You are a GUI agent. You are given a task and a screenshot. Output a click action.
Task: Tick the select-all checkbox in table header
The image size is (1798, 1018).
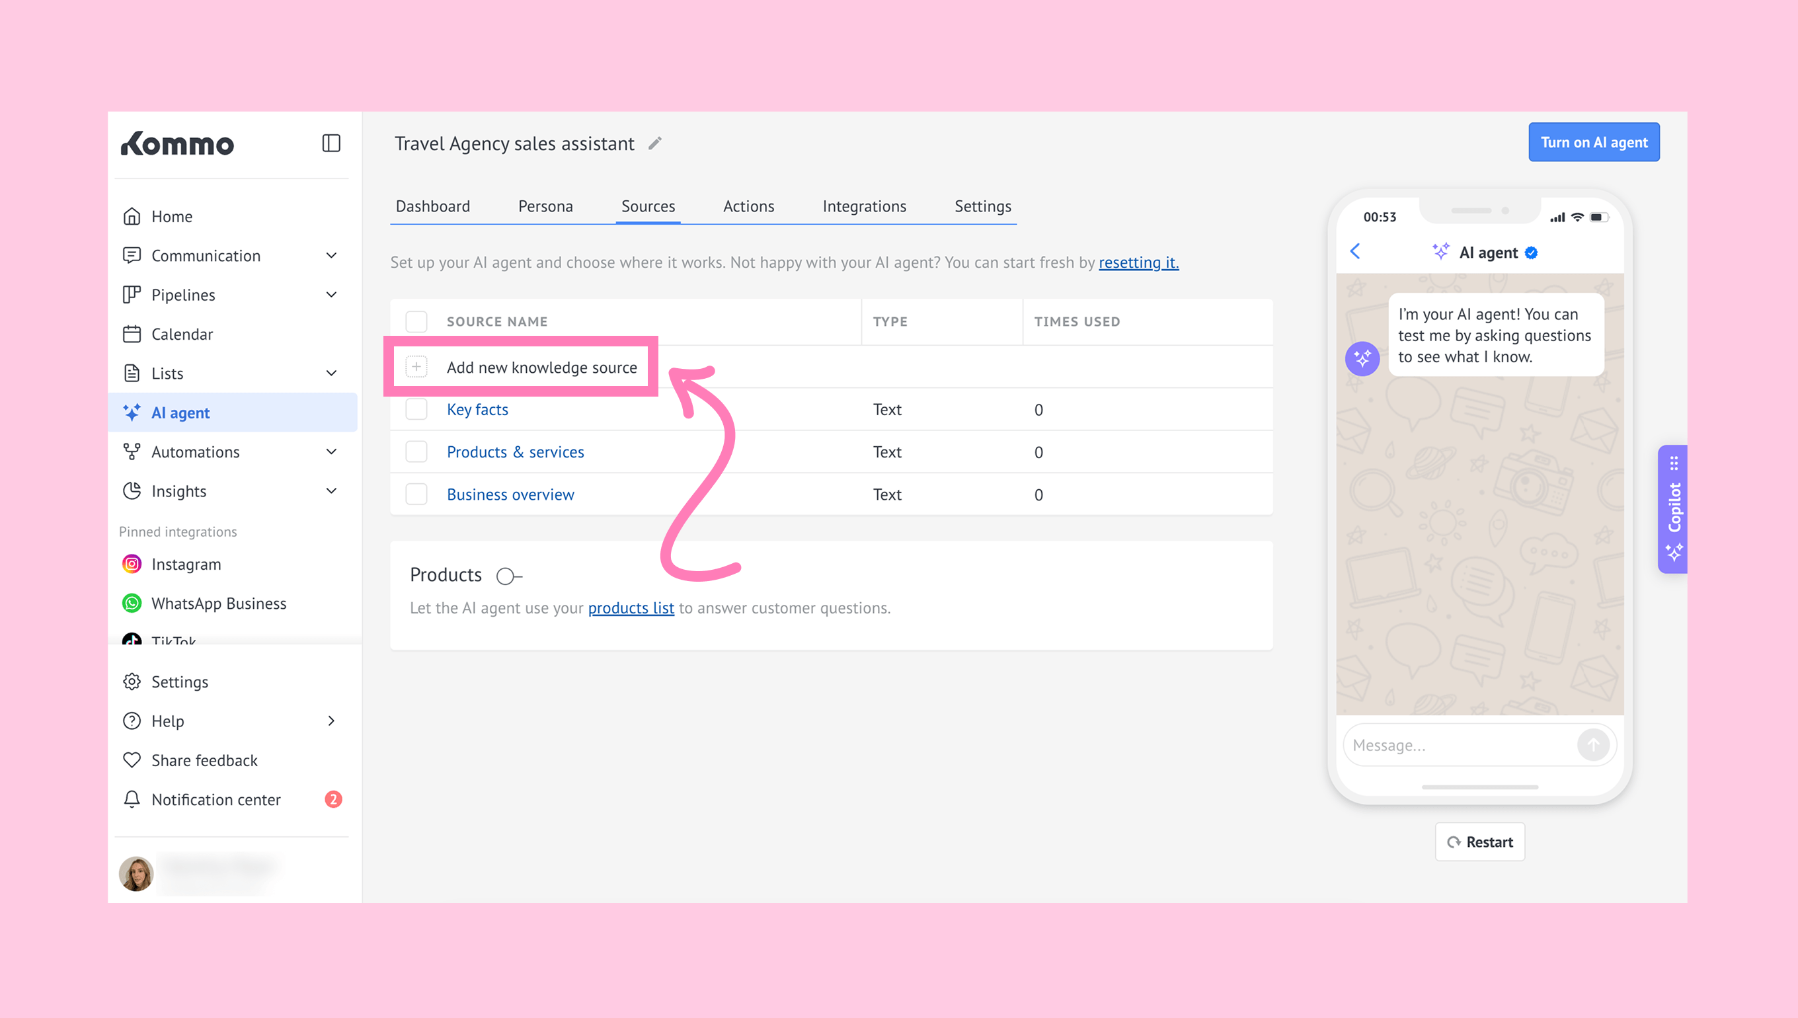pos(416,322)
